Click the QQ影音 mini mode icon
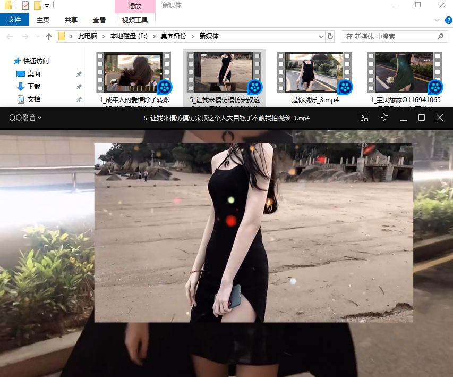 [x=364, y=118]
